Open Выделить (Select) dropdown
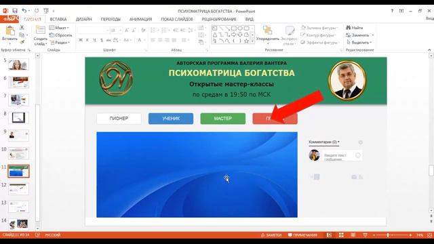 pos(359,42)
